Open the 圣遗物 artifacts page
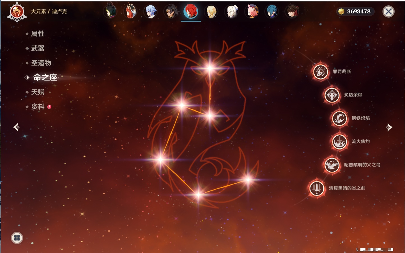 pos(41,63)
